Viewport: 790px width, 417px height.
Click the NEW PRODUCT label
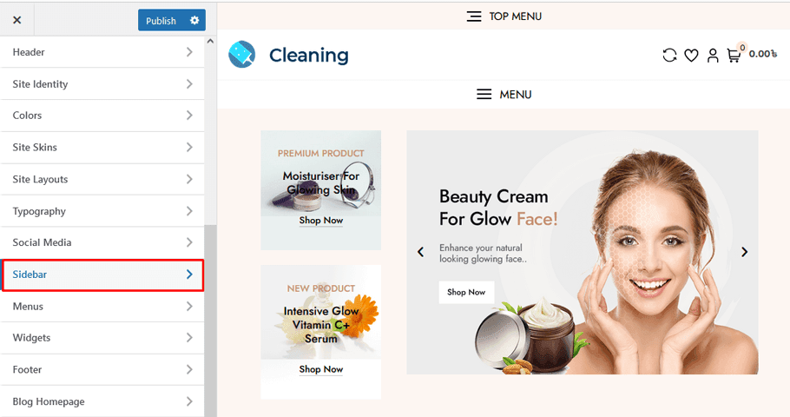321,288
